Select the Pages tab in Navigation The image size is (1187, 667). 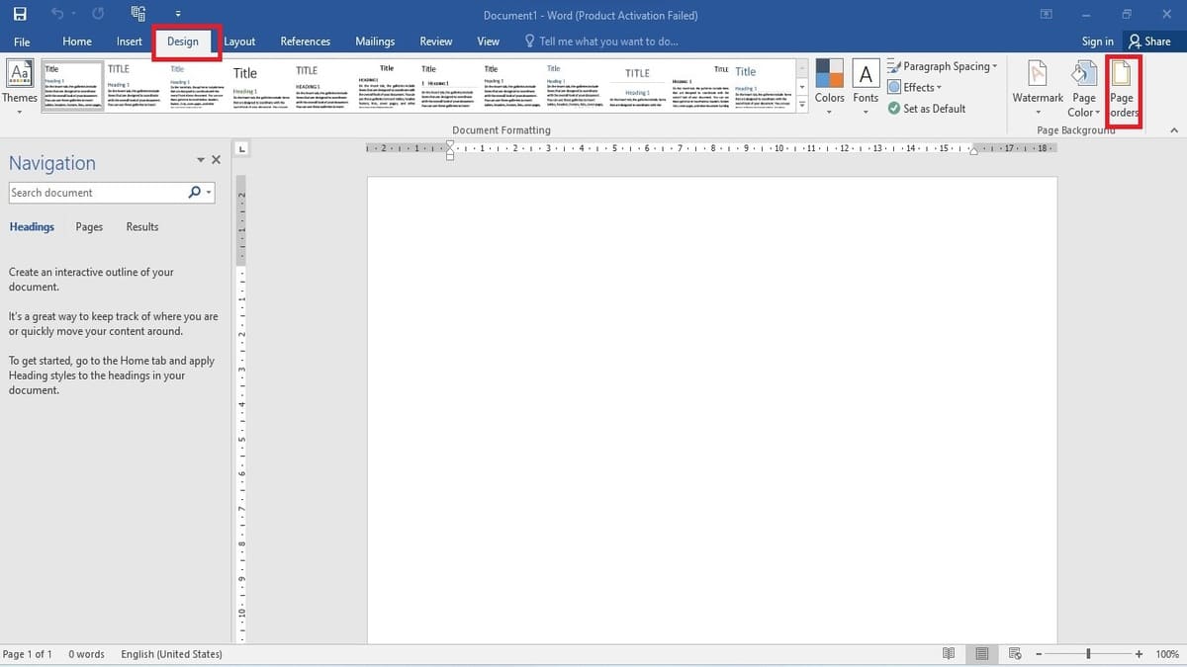click(89, 227)
